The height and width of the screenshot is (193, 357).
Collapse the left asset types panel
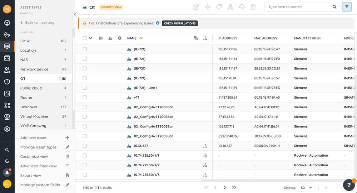[x=75, y=15]
